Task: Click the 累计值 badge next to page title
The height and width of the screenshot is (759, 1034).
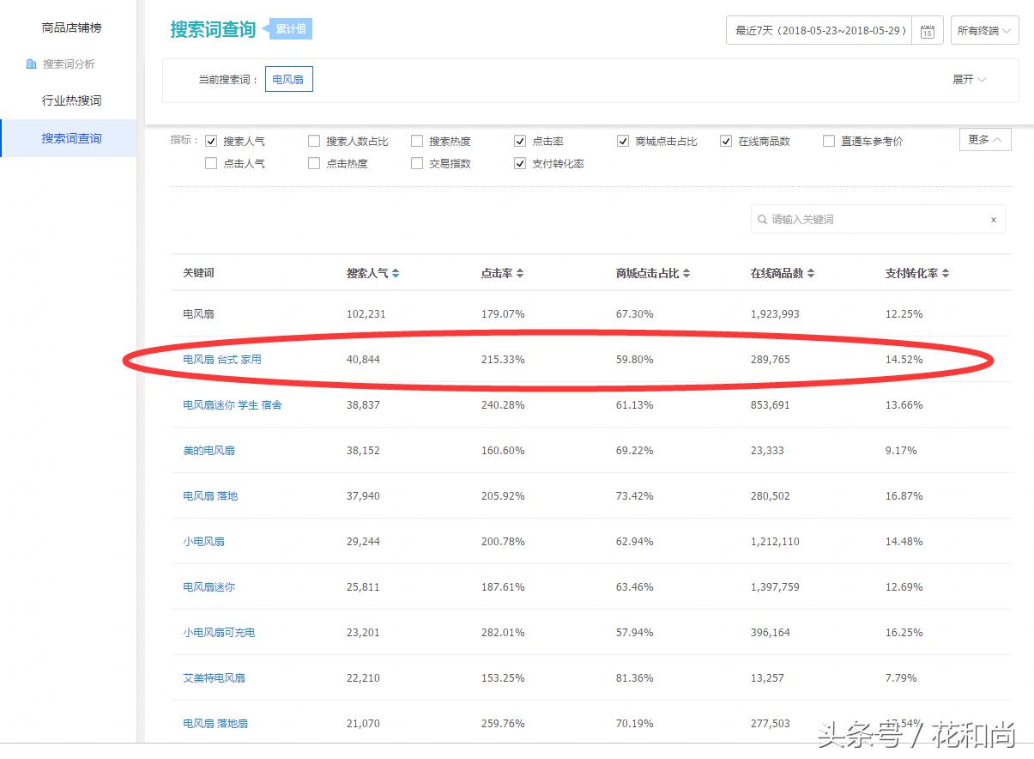Action: (x=290, y=28)
